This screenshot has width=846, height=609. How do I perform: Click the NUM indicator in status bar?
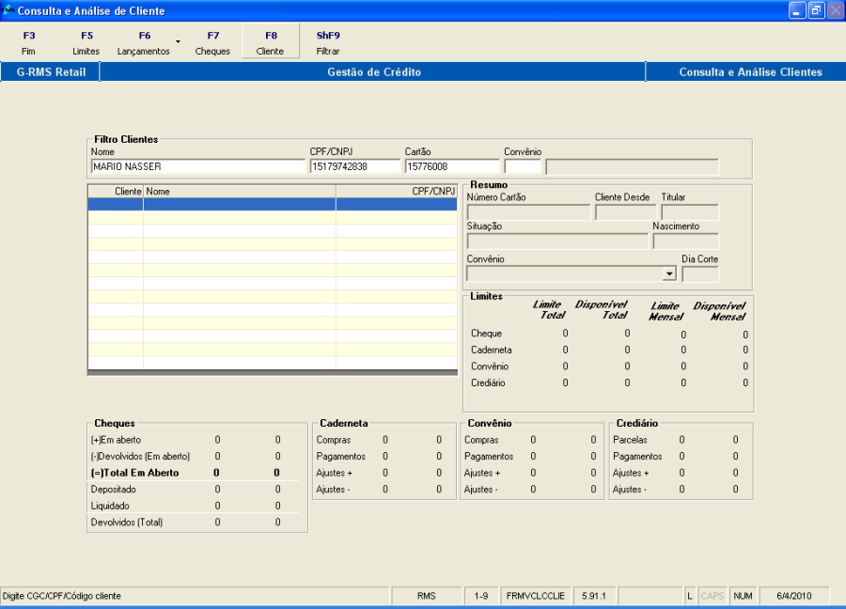pos(743,596)
